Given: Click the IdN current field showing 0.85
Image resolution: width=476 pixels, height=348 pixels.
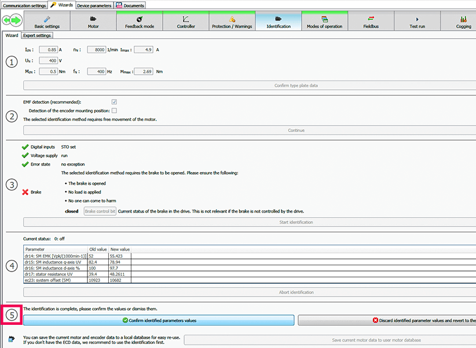Looking at the screenshot, I should point(48,50).
